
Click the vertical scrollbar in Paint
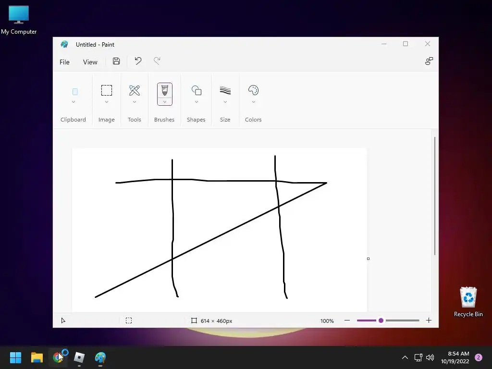pyautogui.click(x=434, y=196)
